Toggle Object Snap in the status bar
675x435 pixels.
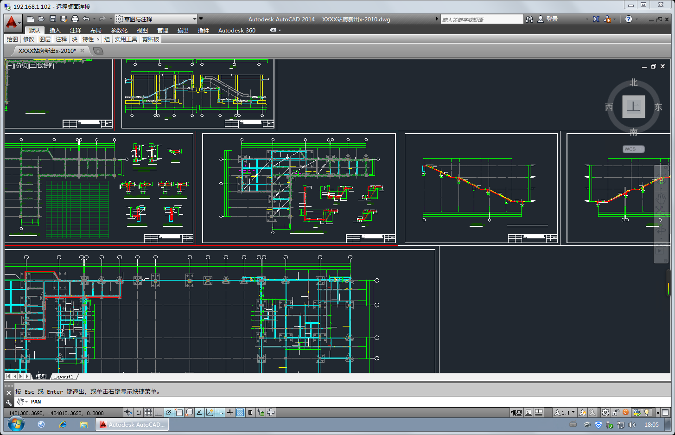[x=179, y=412]
